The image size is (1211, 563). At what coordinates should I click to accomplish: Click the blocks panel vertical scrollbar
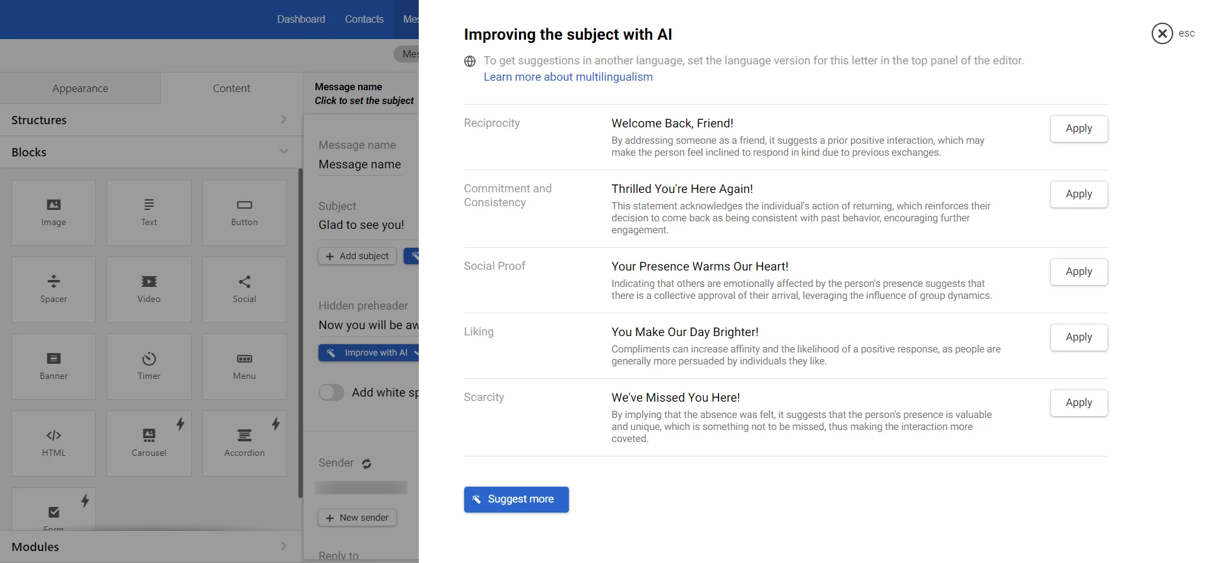[x=300, y=332]
